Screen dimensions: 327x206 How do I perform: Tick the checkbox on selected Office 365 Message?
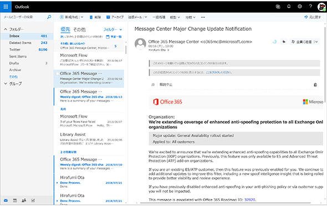point(58,73)
